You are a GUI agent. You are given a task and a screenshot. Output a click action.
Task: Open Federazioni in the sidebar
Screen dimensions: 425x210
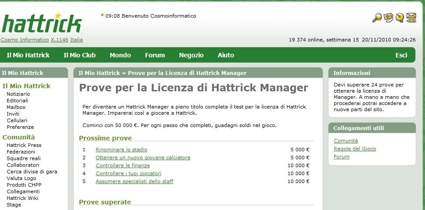click(21, 152)
